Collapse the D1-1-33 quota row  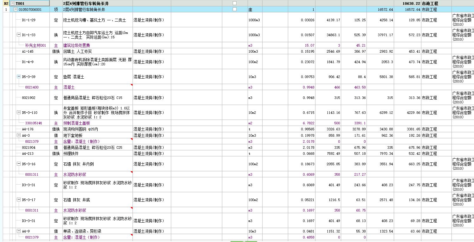coord(19,35)
